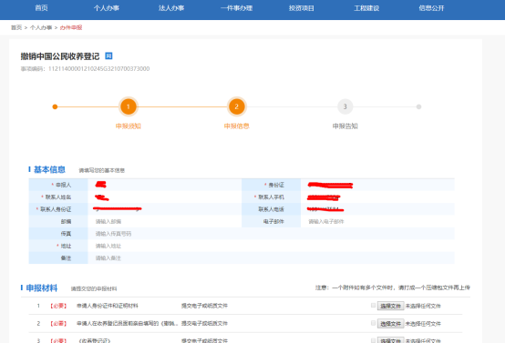Click the 申报材料 section heading

(42, 288)
